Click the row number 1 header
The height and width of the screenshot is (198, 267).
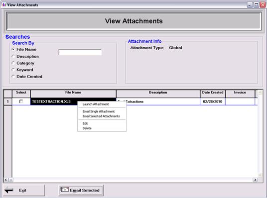[x=7, y=101]
